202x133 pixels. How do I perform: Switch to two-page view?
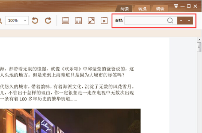[x=78, y=21]
